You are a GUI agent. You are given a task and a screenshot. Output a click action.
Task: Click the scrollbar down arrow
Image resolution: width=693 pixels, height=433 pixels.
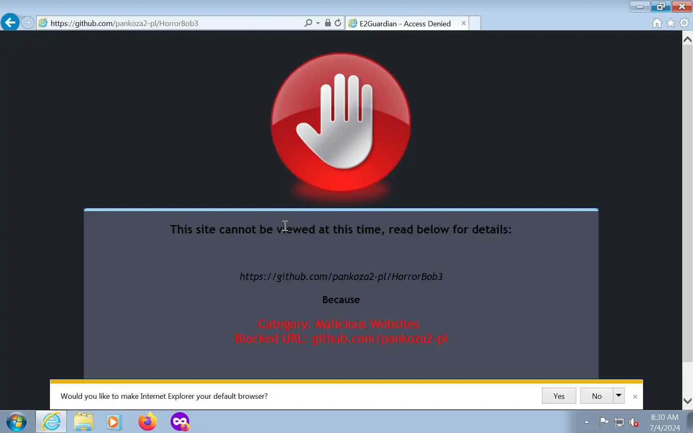687,401
